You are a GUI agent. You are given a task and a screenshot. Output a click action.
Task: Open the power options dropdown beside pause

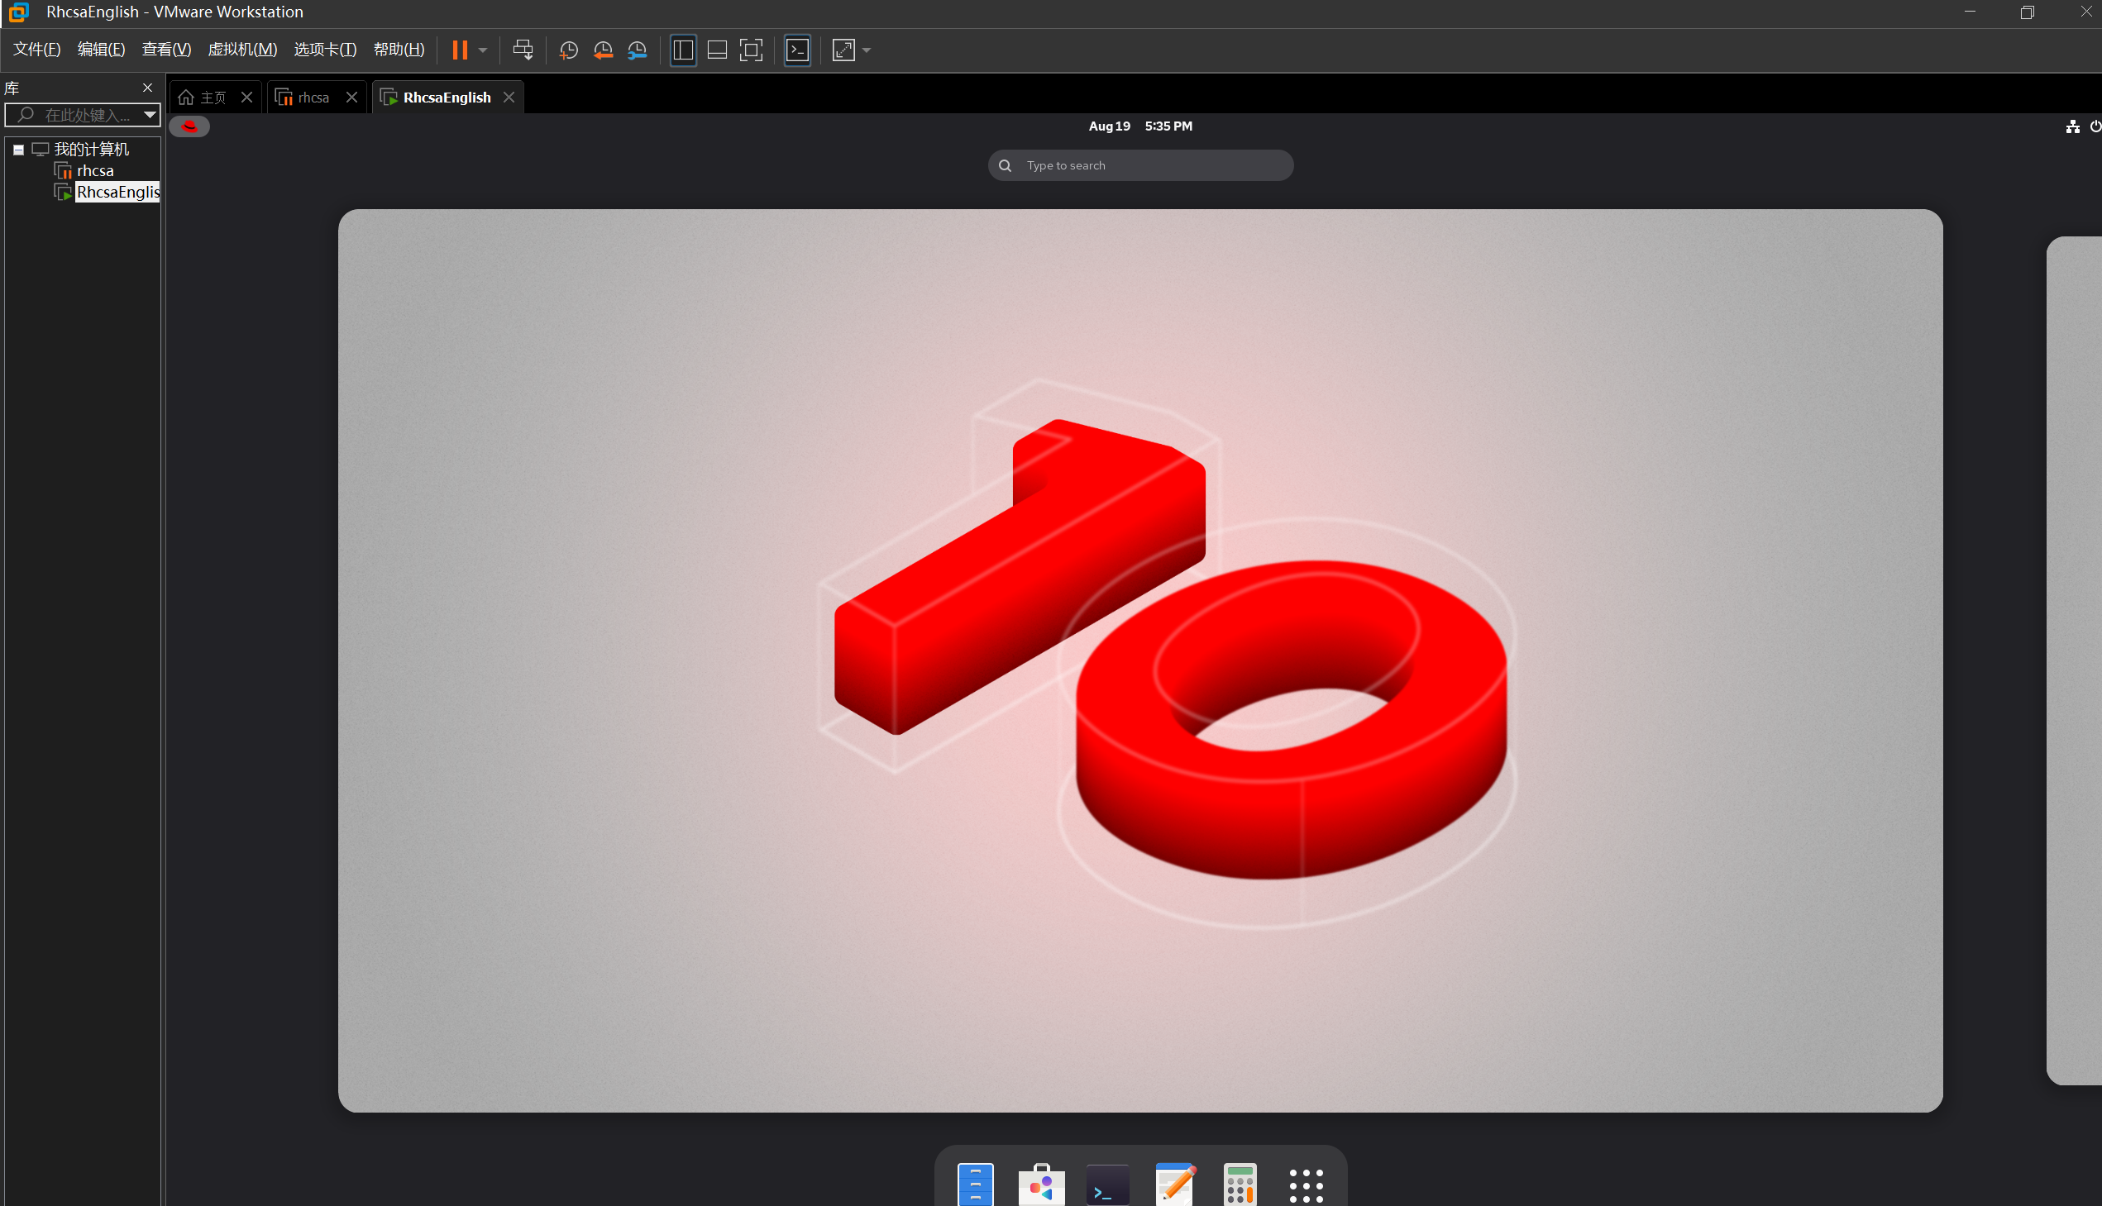click(x=483, y=50)
